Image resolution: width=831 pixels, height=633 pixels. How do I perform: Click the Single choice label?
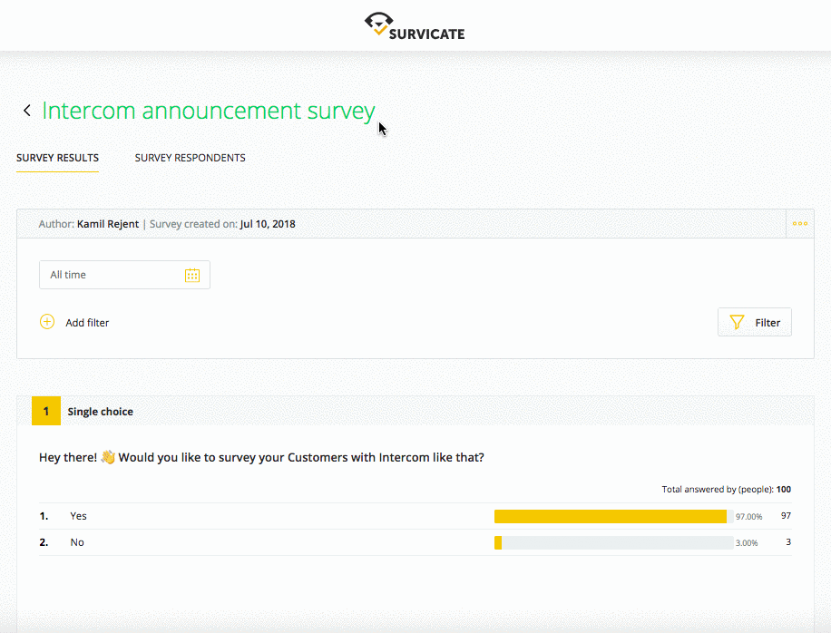click(100, 412)
